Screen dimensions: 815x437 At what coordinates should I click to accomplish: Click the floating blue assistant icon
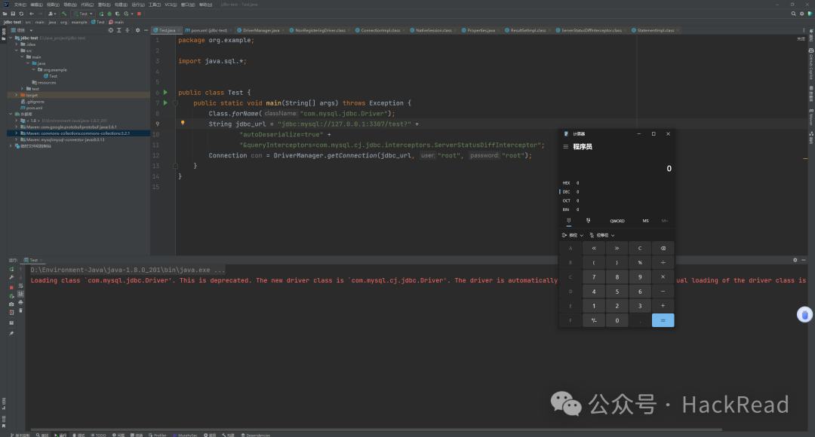tap(804, 314)
